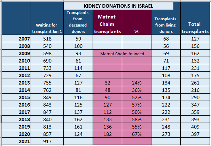Click the 2021 waiting list value 917
The image size is (211, 146).
pyautogui.click(x=47, y=142)
